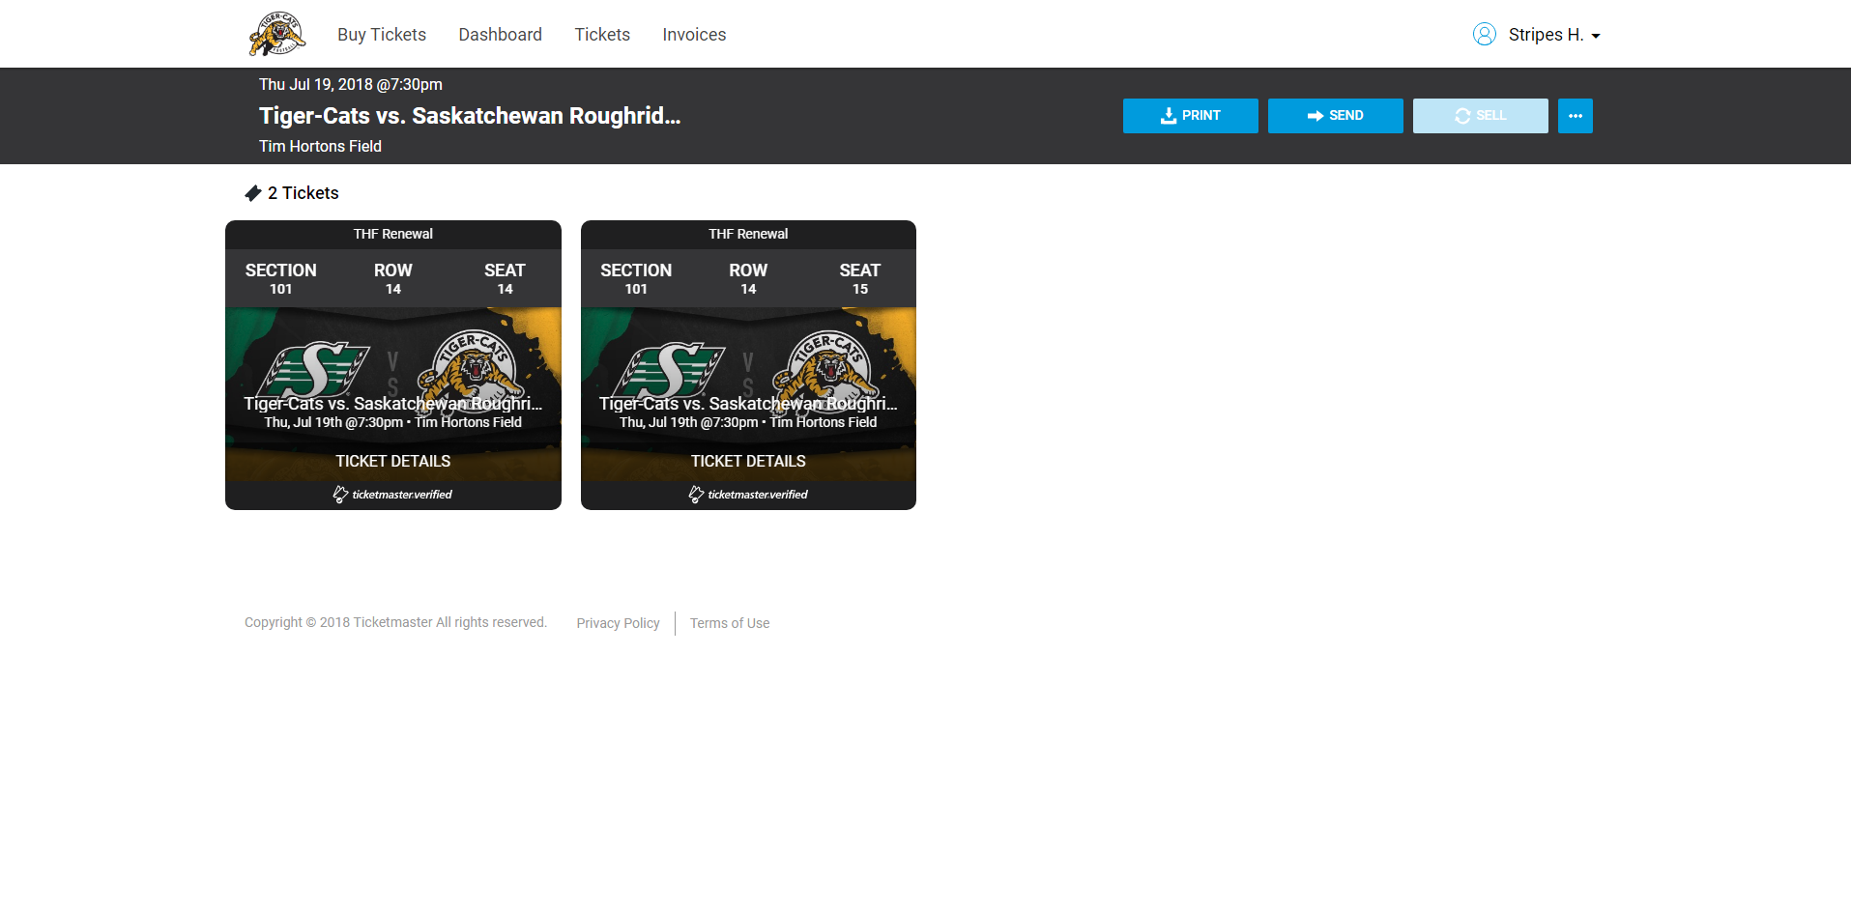1851x911 pixels.
Task: Click 'THF Renewal' label on seat 15 ticket
Action: point(748,234)
